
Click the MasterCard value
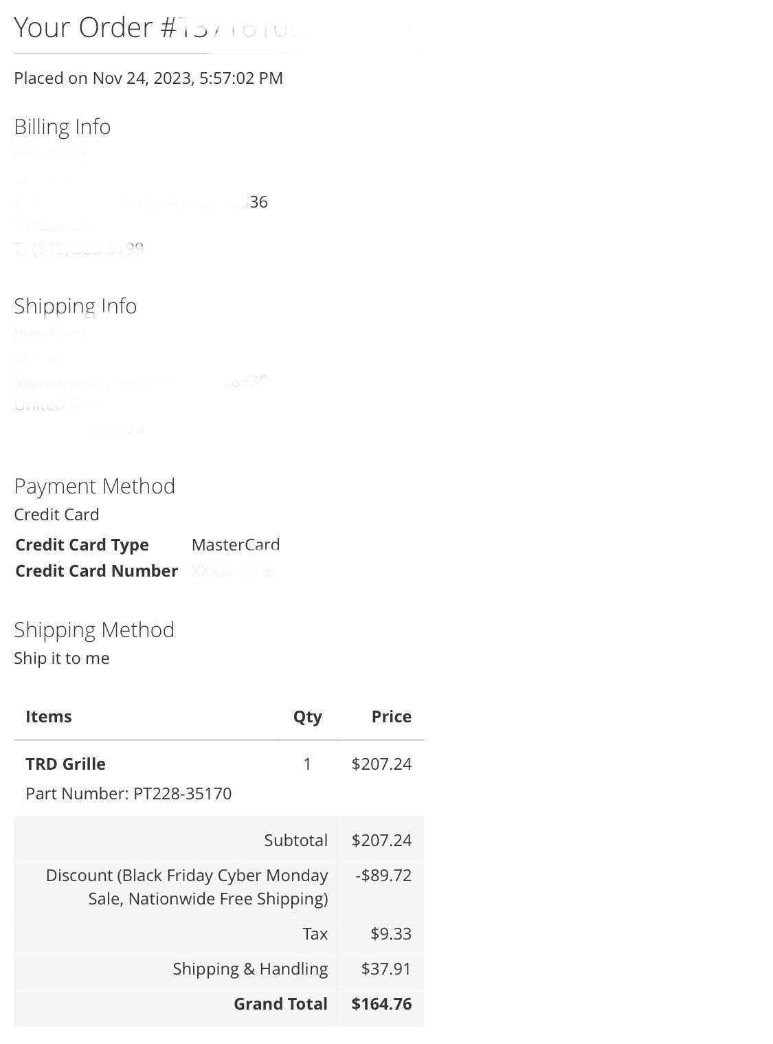[236, 545]
